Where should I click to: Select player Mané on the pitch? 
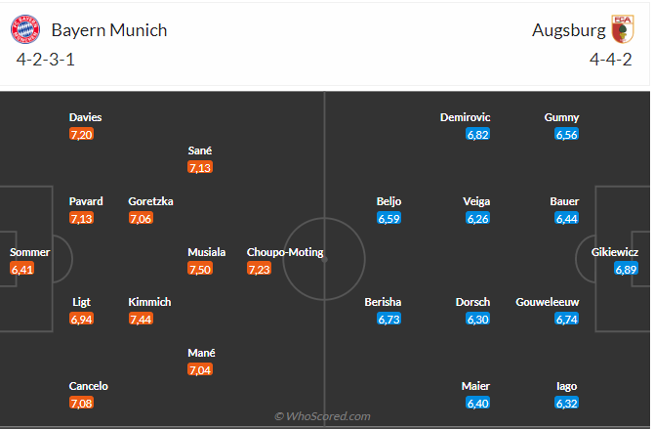(x=200, y=353)
